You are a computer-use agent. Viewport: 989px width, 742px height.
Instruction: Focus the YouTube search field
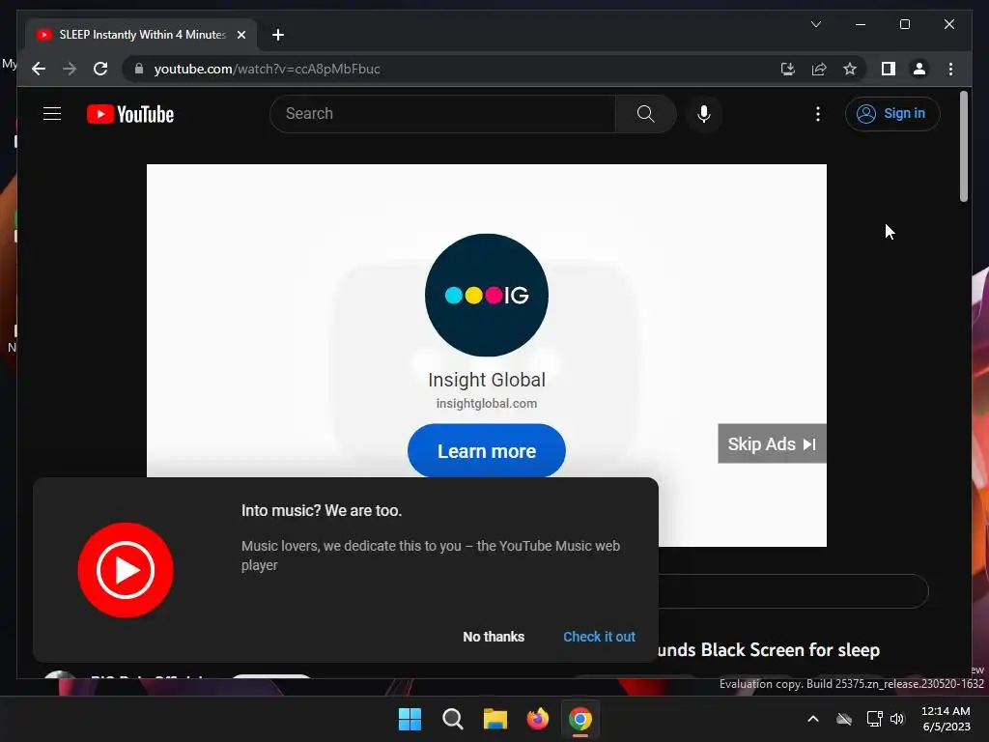pos(442,114)
